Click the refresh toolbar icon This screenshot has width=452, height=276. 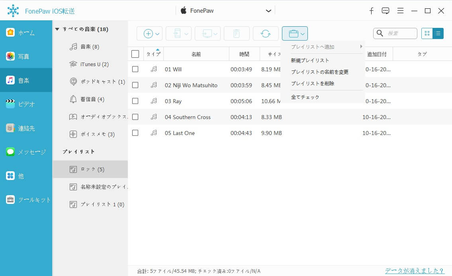(x=266, y=33)
